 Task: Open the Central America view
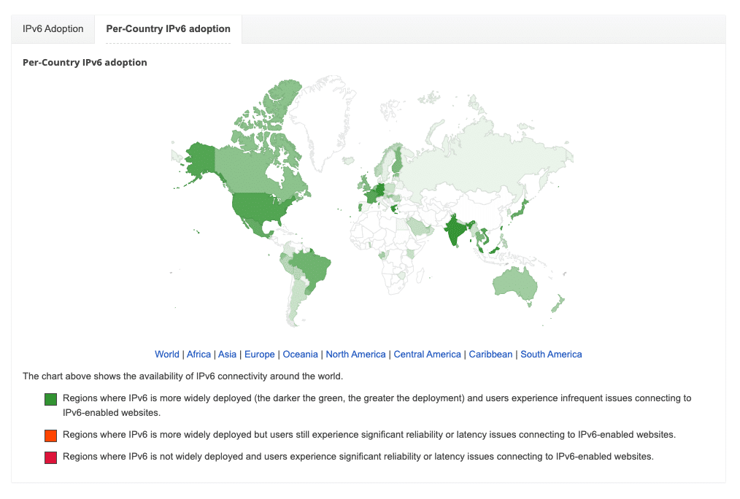(427, 354)
